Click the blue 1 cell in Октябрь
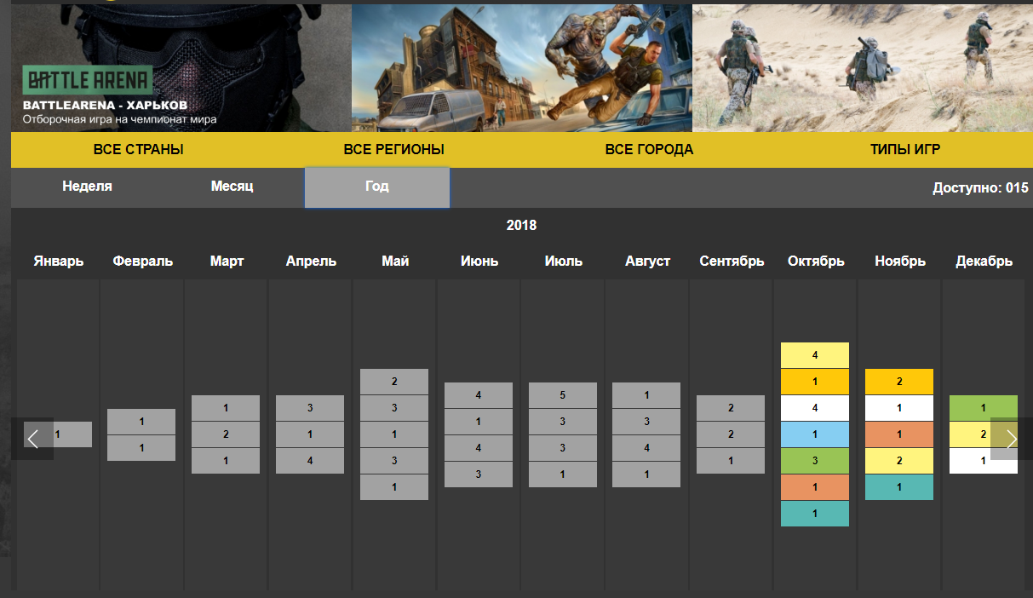The width and height of the screenshot is (1033, 598). click(815, 434)
